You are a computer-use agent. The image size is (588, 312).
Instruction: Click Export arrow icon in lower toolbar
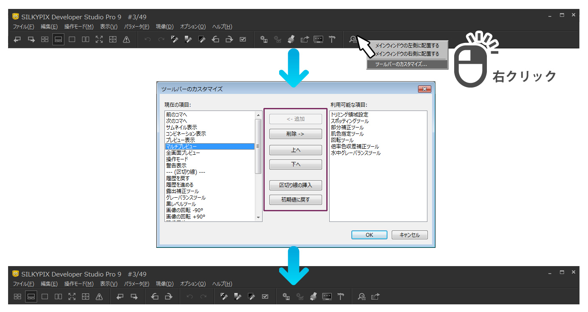[375, 297]
